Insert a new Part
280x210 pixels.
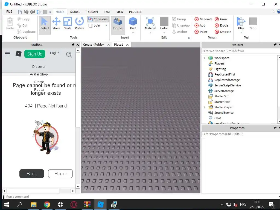point(133,24)
